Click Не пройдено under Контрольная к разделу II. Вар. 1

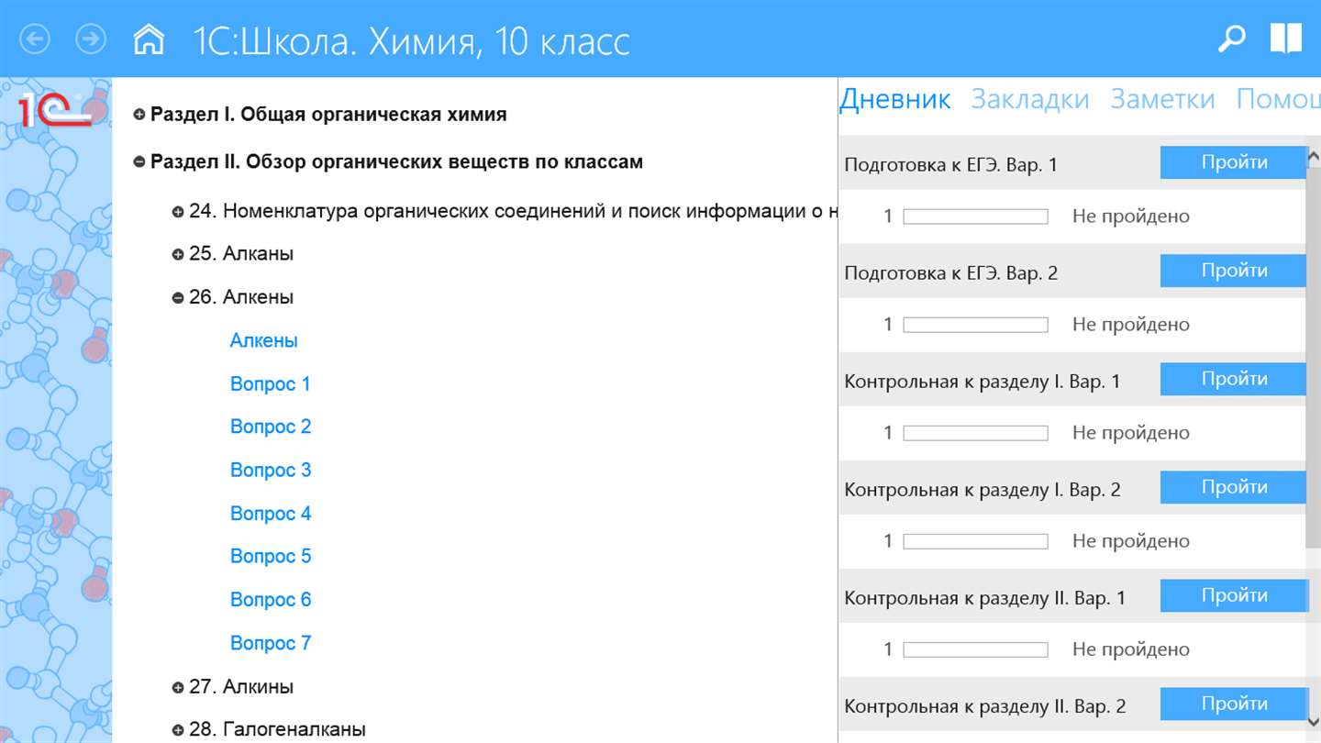point(1131,649)
